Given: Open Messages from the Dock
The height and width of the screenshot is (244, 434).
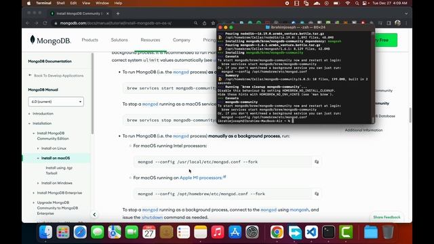Looking at the screenshot, I should tap(98, 232).
